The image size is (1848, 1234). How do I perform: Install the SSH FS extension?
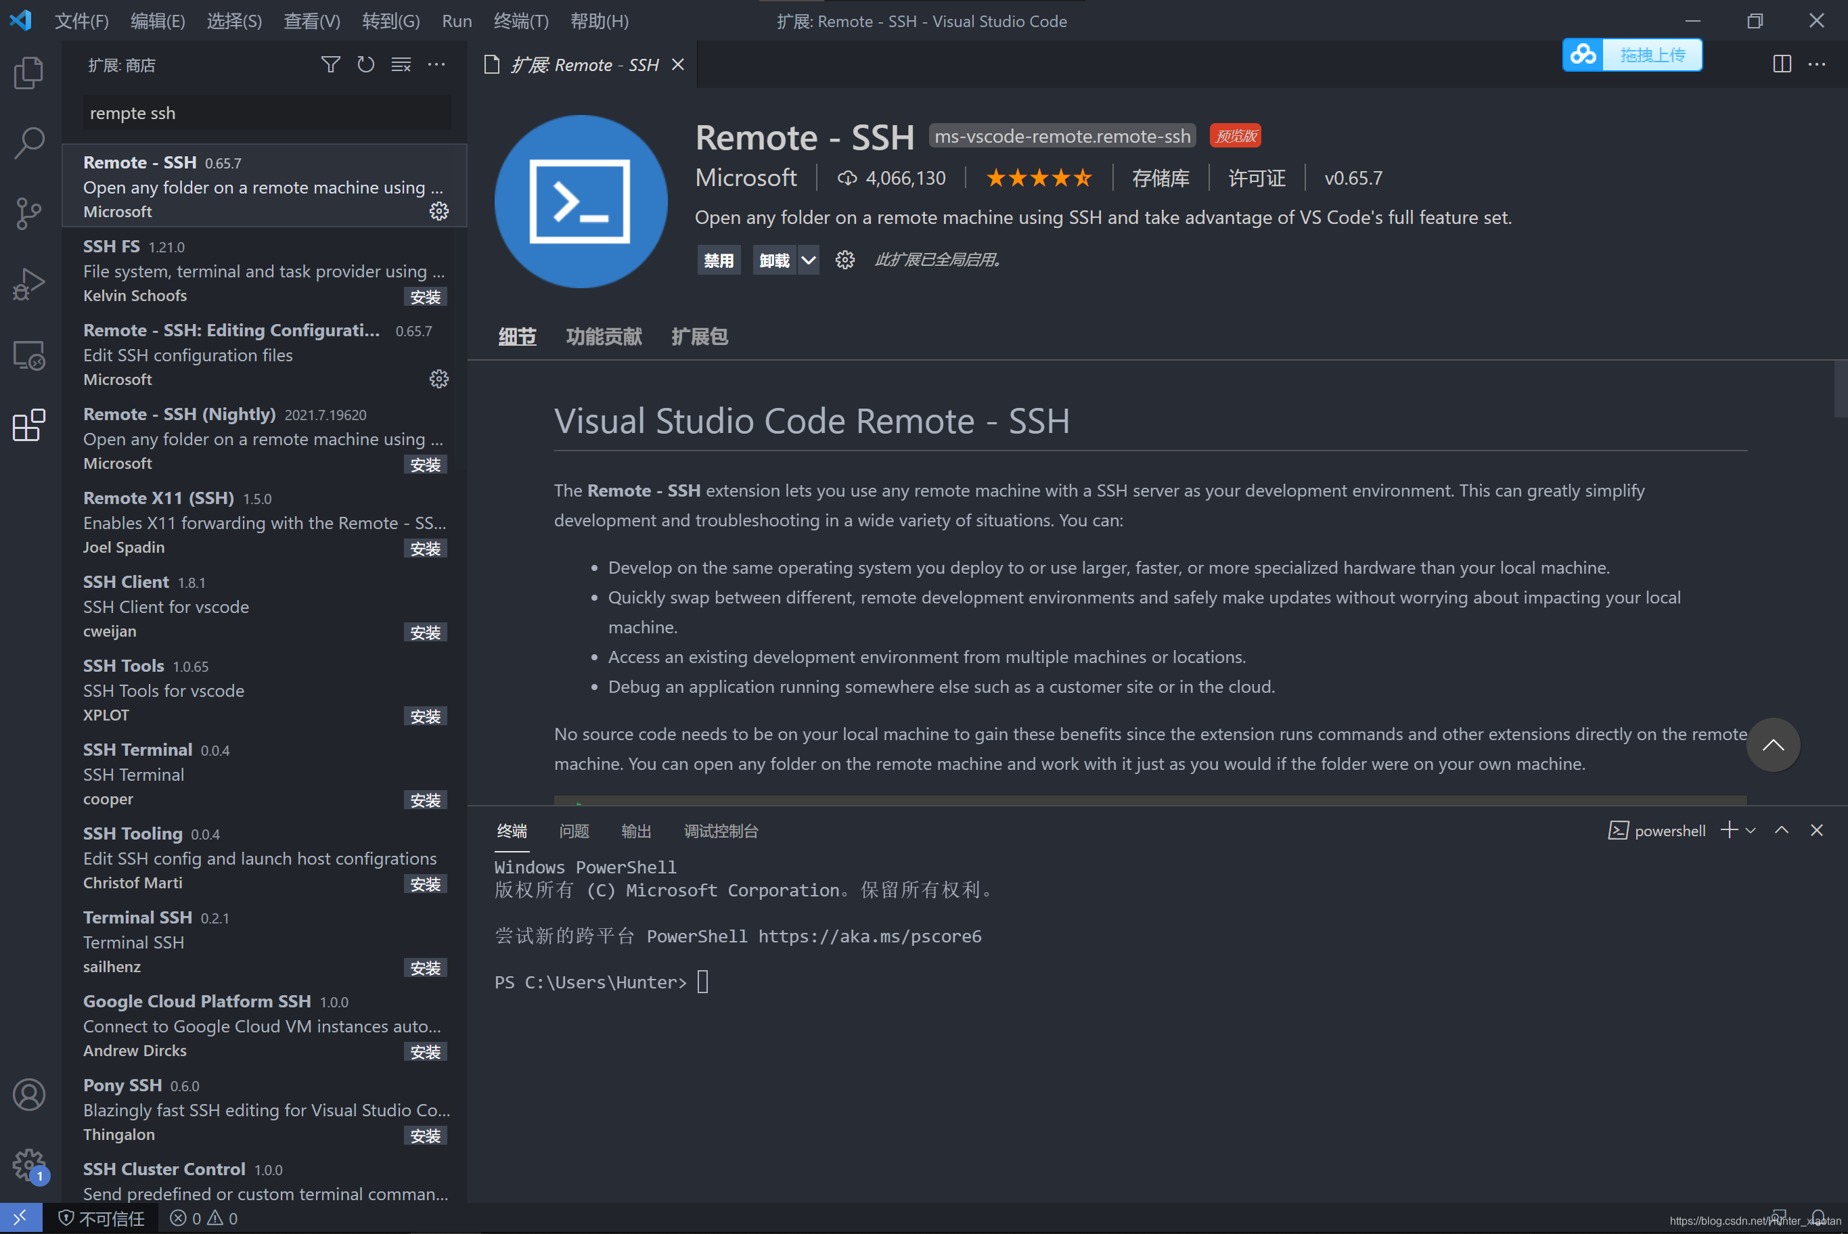tap(425, 297)
